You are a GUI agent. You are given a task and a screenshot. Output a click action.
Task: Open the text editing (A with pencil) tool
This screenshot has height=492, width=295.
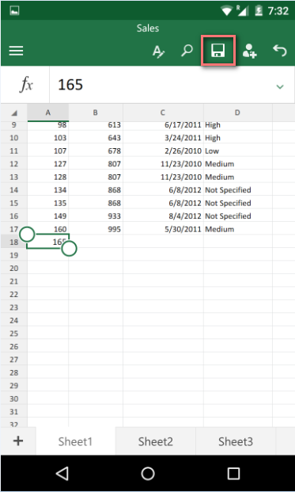tap(158, 51)
